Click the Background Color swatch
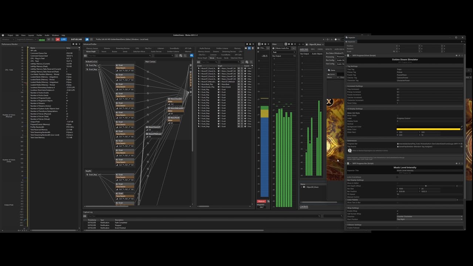The width and height of the screenshot is (473, 266). click(428, 127)
